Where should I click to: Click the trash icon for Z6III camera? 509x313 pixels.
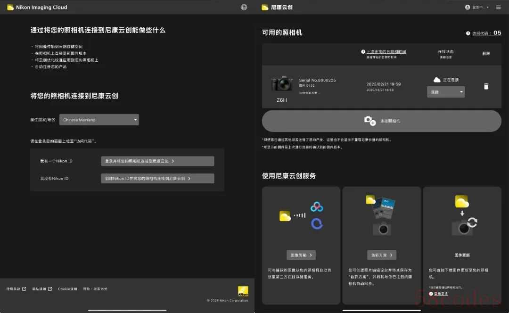(486, 86)
